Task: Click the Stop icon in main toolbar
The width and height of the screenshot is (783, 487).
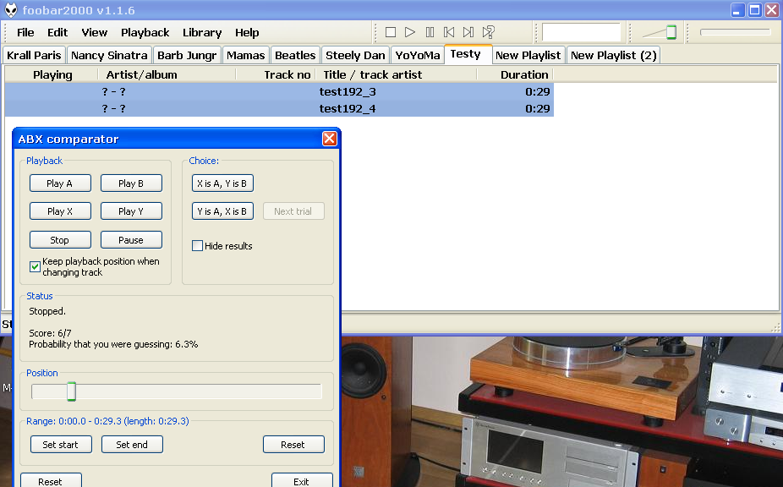Action: point(391,32)
